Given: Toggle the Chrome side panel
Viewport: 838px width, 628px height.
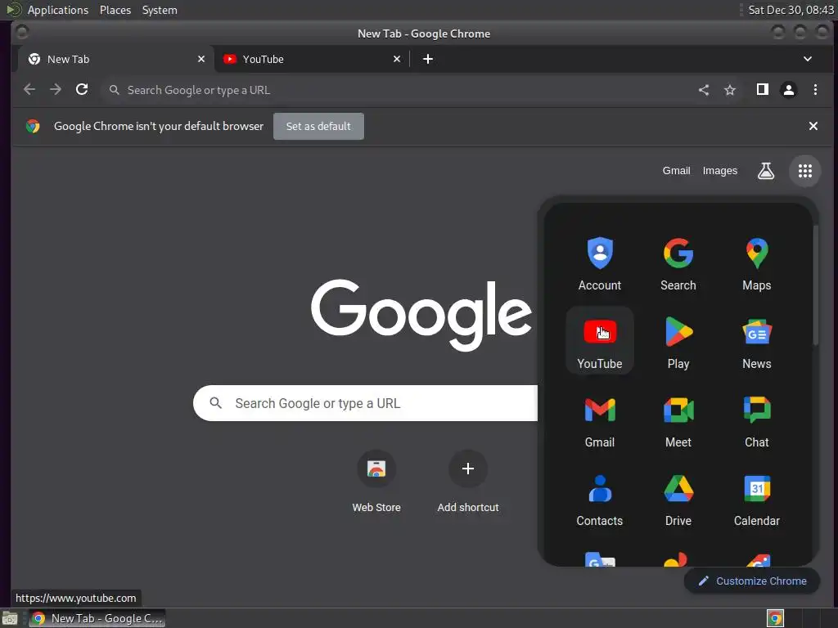Looking at the screenshot, I should pyautogui.click(x=763, y=90).
